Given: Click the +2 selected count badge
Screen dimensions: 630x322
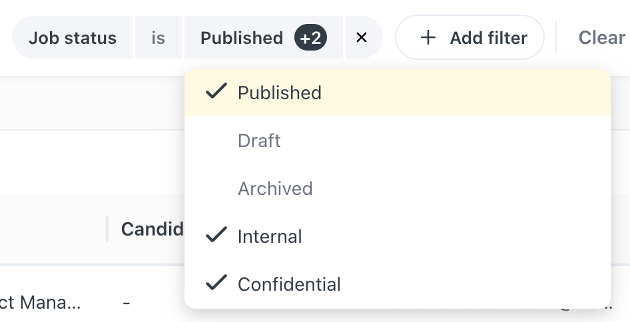Looking at the screenshot, I should click(310, 38).
